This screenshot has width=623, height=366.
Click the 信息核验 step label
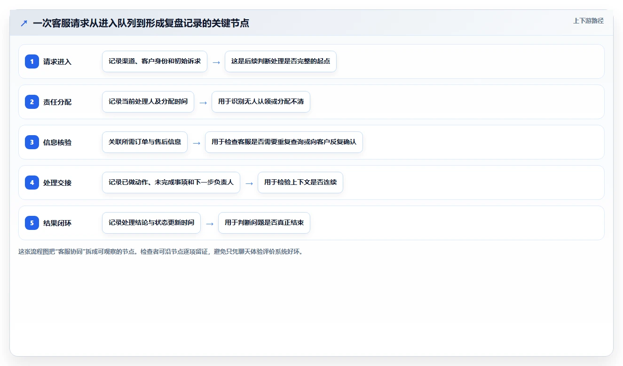(57, 142)
